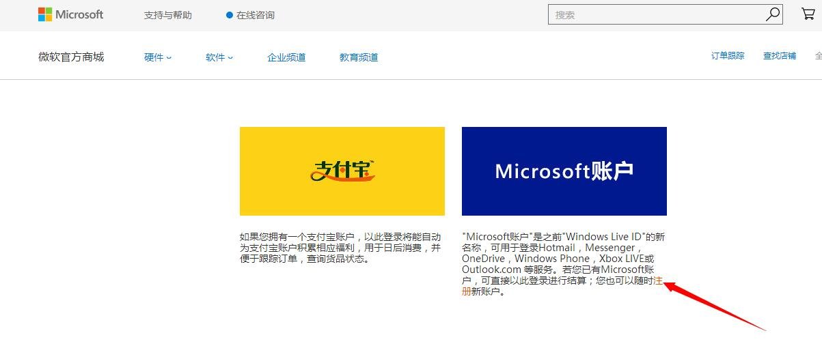Open the 在线咨询 link
Screen dimensions: 822x361
point(255,15)
